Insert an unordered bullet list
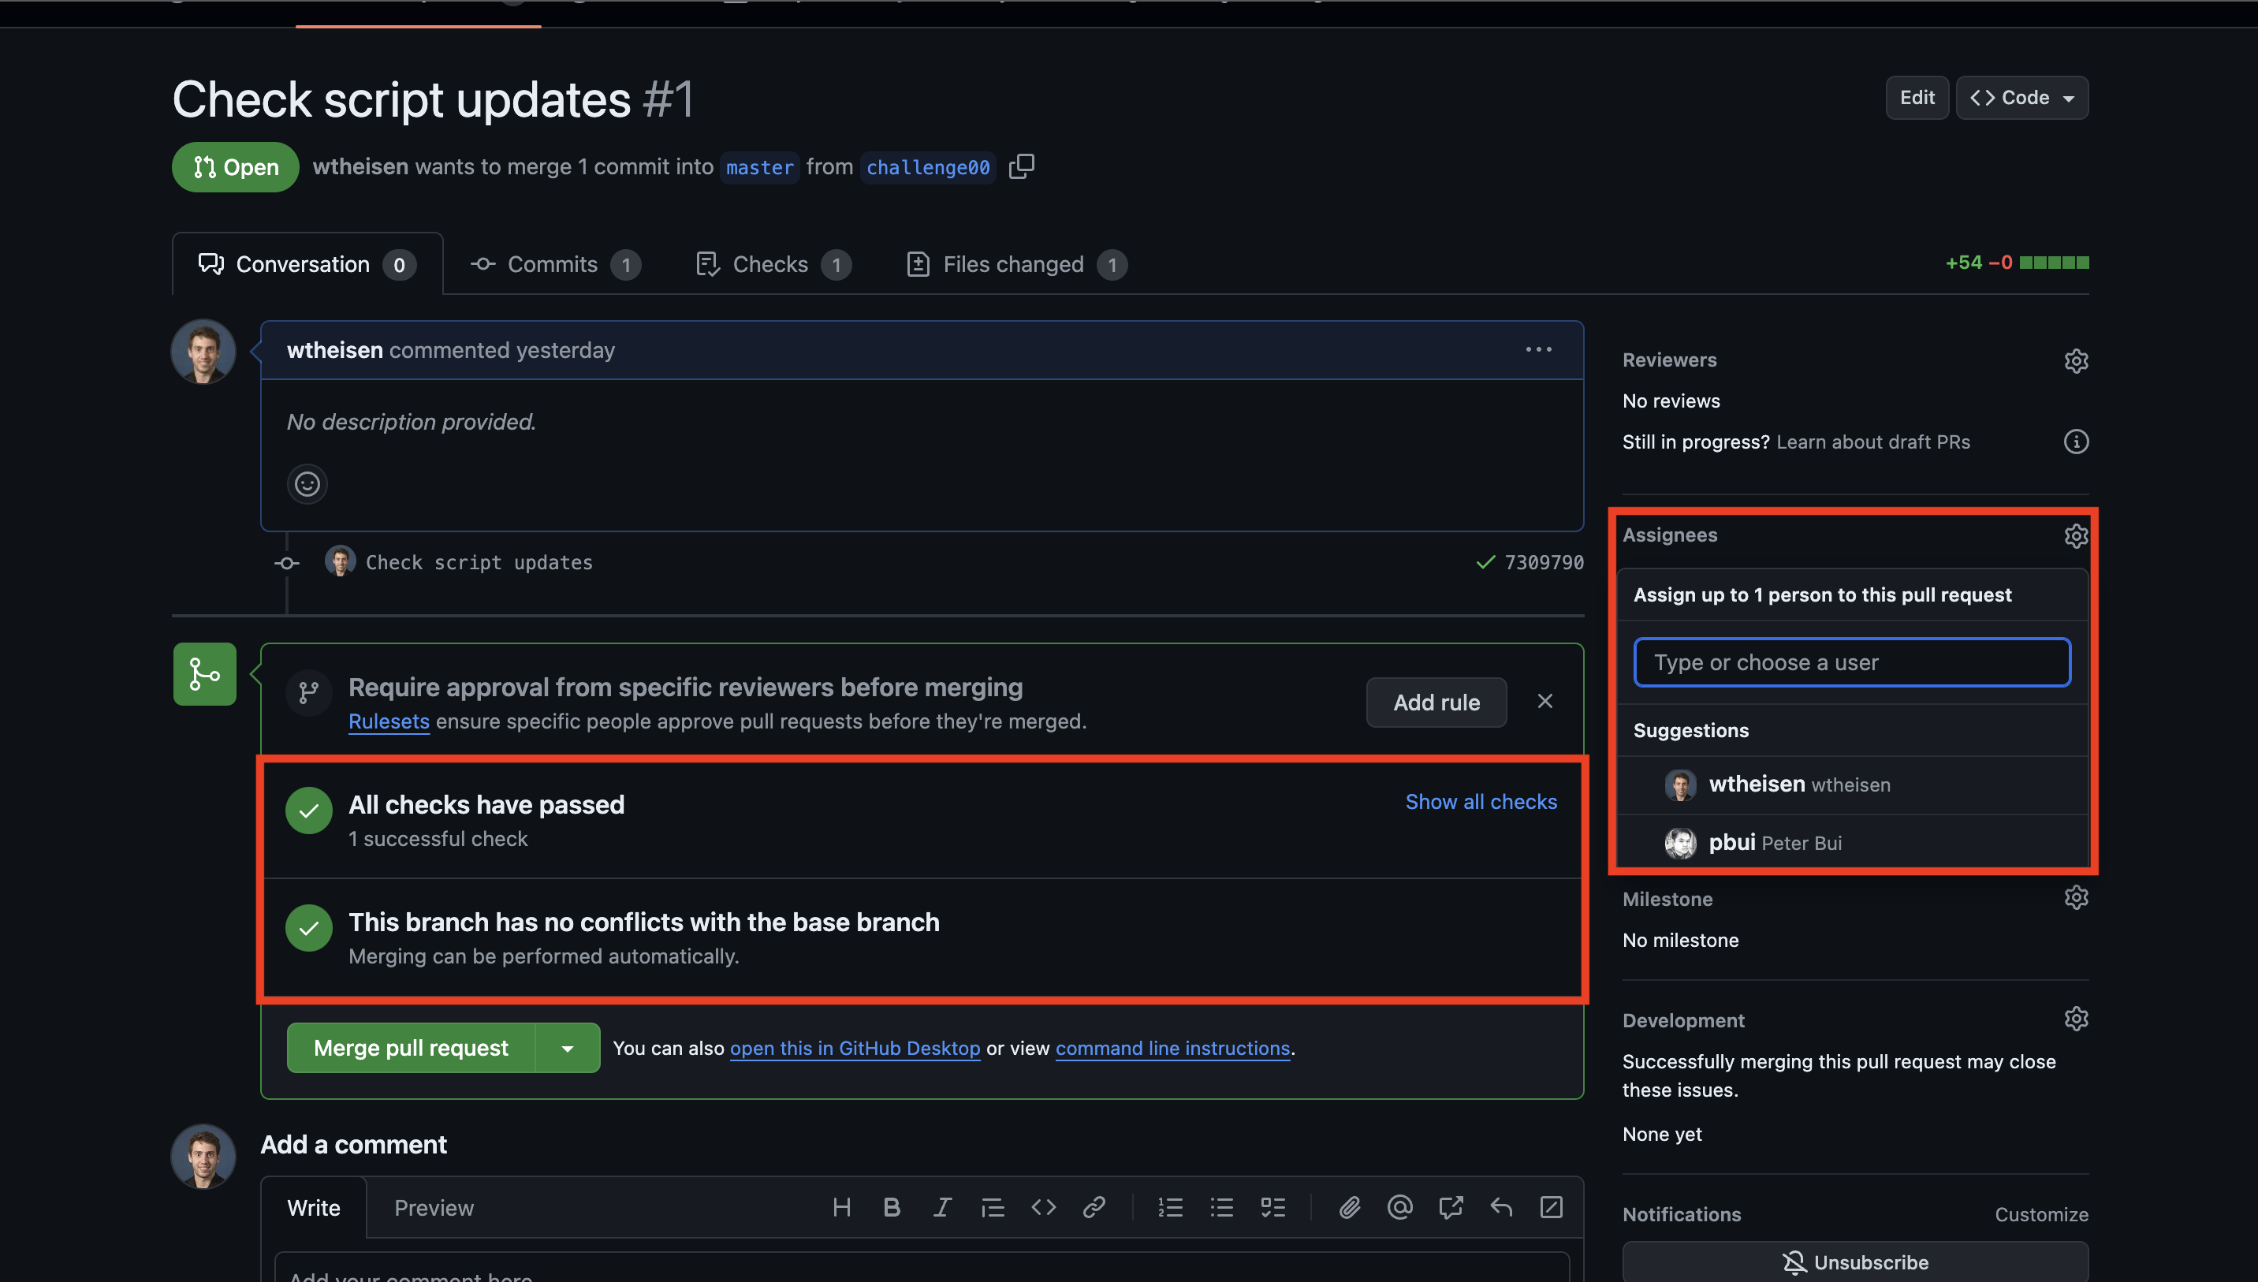This screenshot has width=2258, height=1282. pos(1222,1207)
